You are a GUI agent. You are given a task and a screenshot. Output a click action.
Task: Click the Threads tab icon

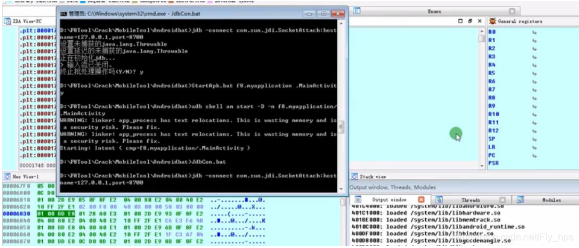point(439,200)
